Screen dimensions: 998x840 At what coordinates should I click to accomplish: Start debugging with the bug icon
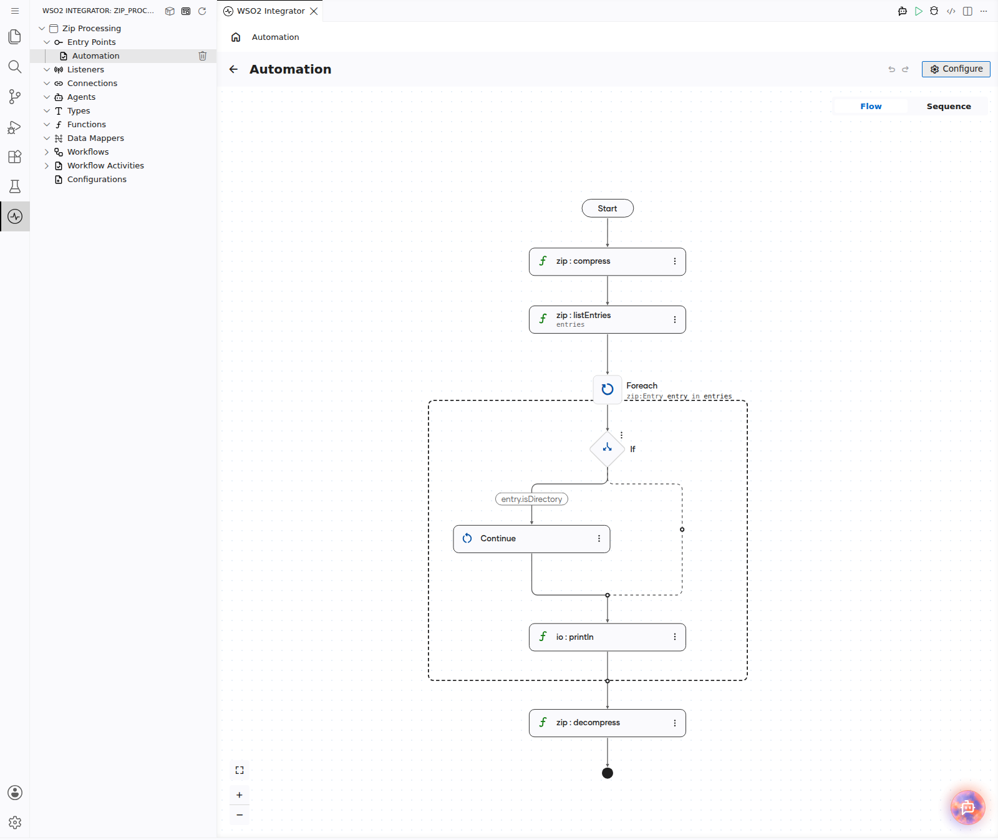[934, 11]
